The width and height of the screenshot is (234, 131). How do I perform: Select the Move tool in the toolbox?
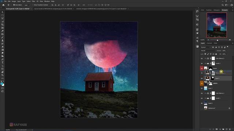(3, 12)
